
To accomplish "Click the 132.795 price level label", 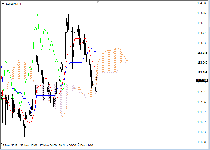I will click(202, 73).
